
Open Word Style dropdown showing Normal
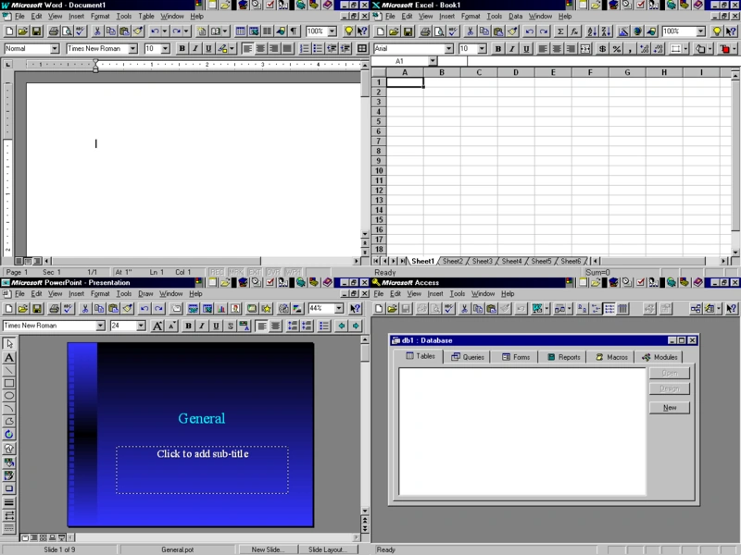pyautogui.click(x=55, y=49)
